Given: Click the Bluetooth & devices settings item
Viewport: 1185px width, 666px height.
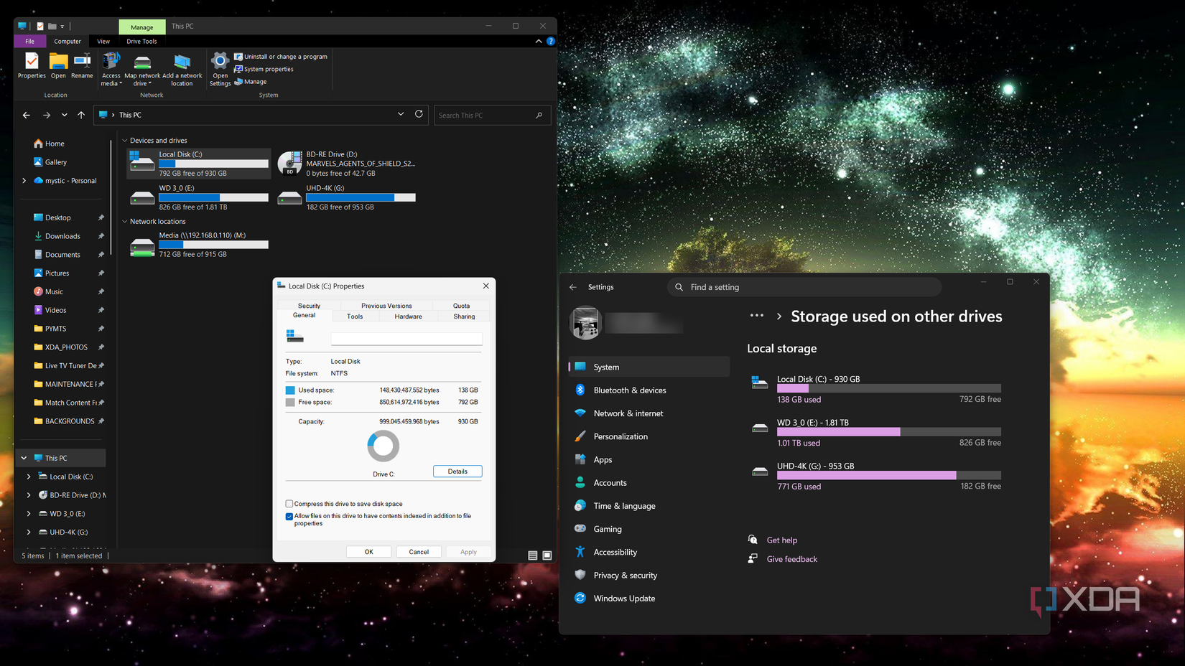Looking at the screenshot, I should [x=630, y=390].
